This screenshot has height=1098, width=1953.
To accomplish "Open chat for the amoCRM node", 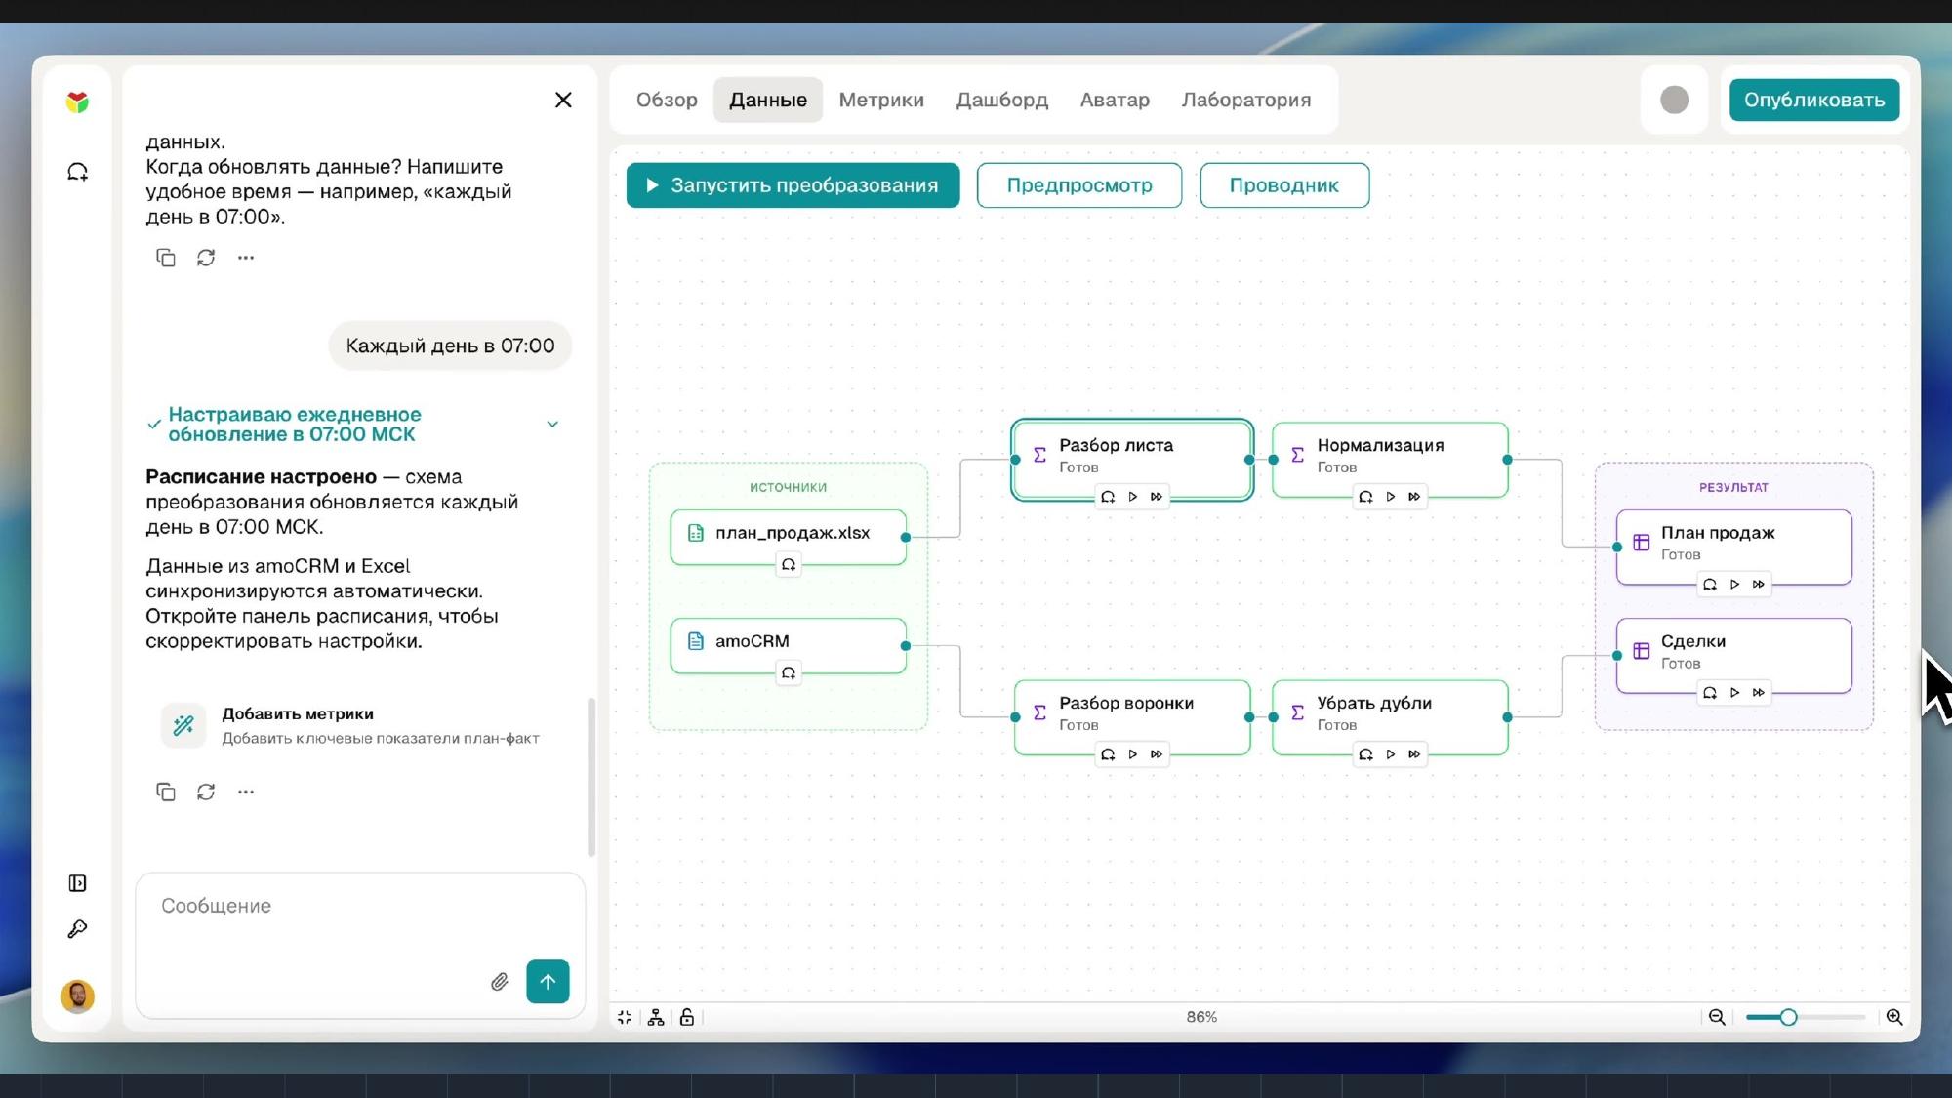I will pos(789,673).
